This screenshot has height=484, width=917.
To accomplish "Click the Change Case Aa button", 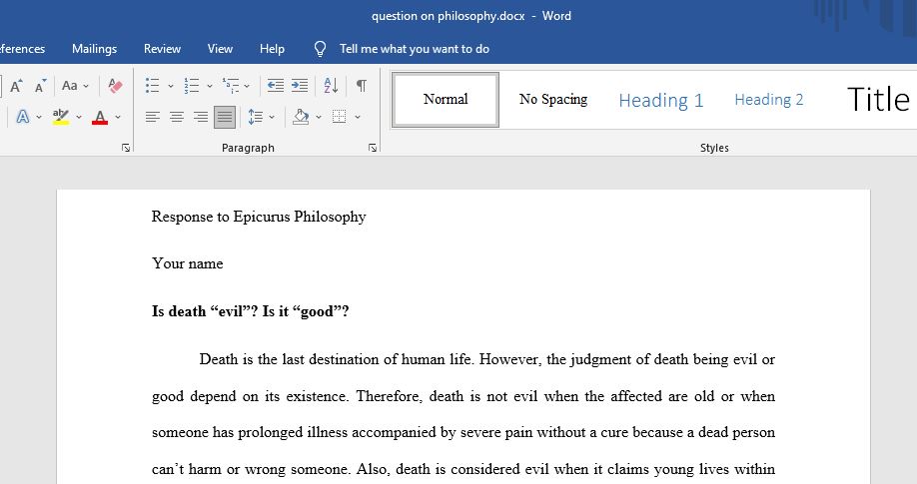I will tap(70, 86).
